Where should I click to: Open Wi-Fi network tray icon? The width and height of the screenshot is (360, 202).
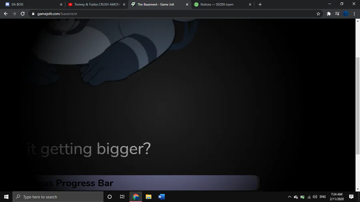[x=309, y=197]
